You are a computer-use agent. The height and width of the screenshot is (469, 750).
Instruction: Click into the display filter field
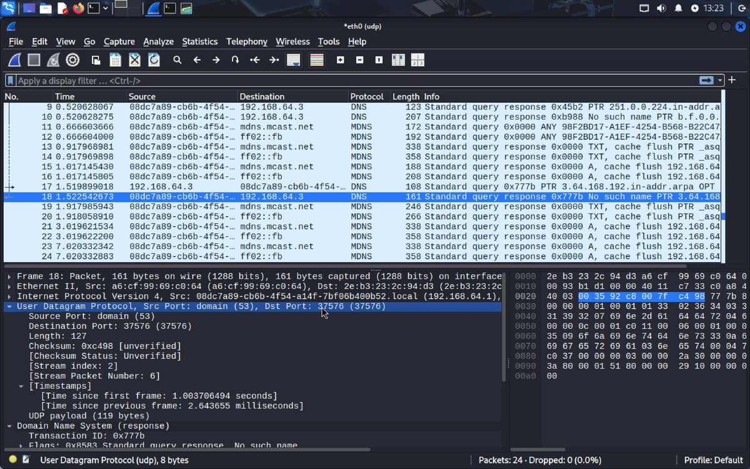pyautogui.click(x=356, y=81)
